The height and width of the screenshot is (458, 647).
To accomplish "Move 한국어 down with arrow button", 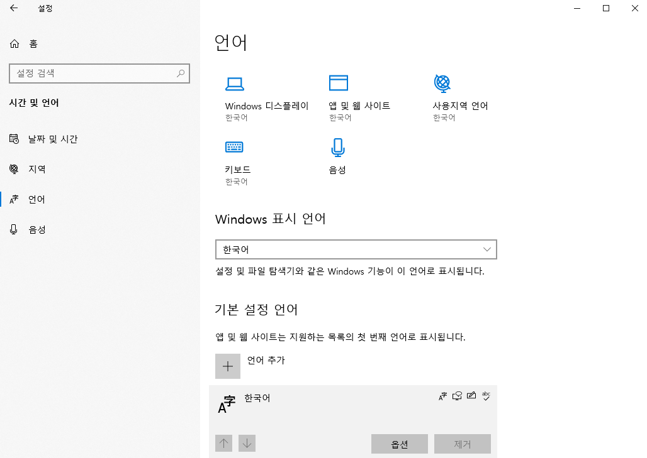I will (247, 443).
